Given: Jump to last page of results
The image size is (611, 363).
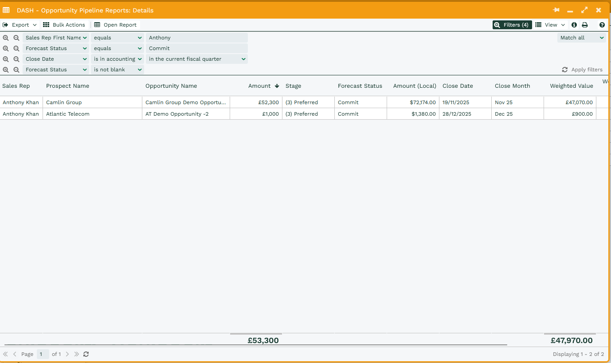Looking at the screenshot, I should 76,354.
